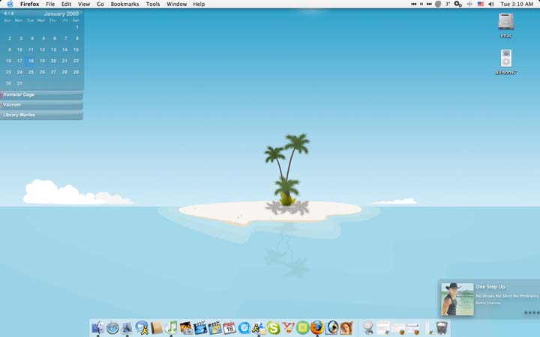The height and width of the screenshot is (337, 540).
Task: Open the File menu
Action: (50, 4)
